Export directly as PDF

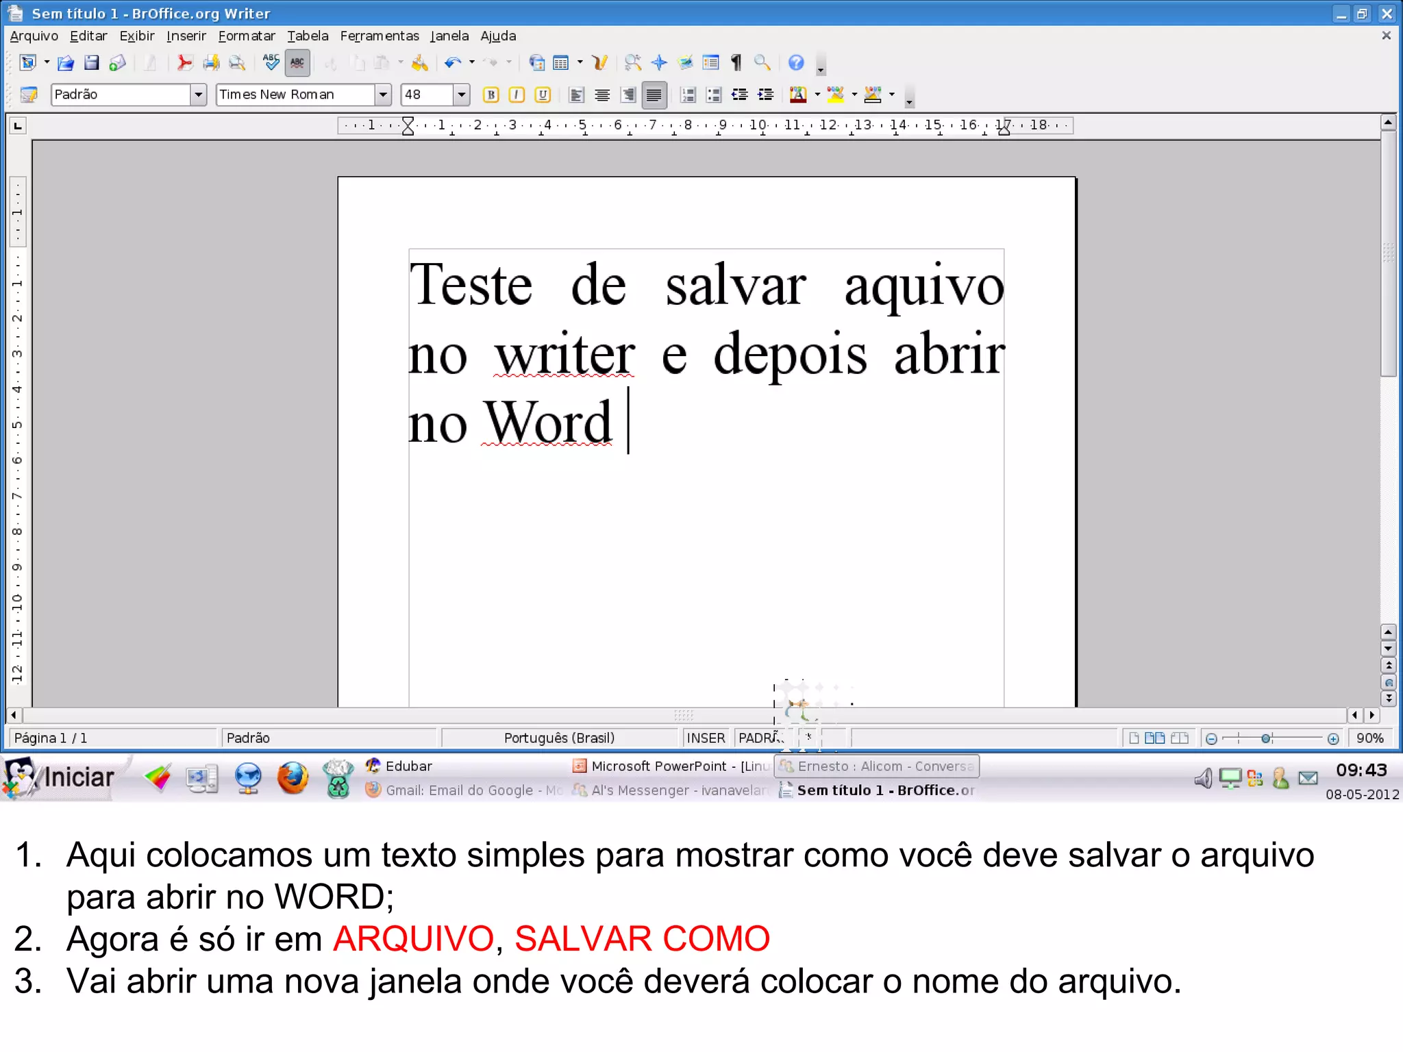click(x=184, y=63)
